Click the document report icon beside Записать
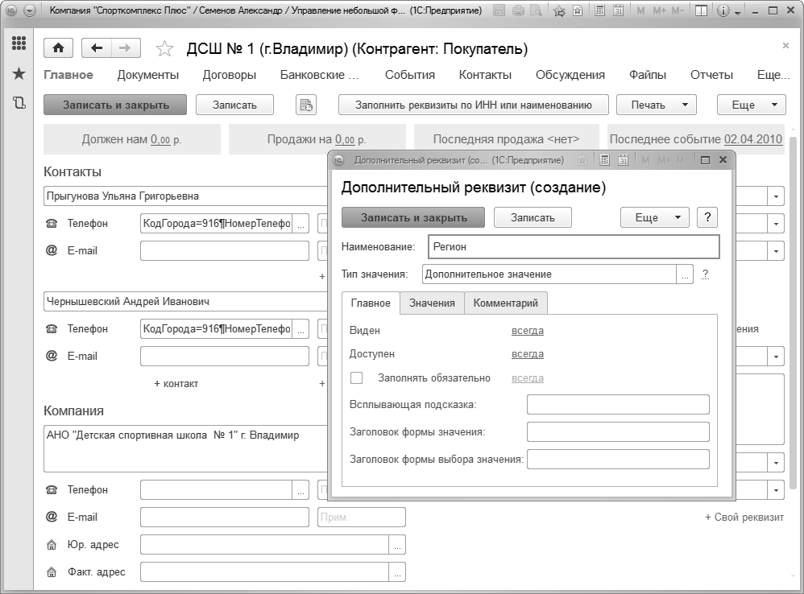 (306, 105)
